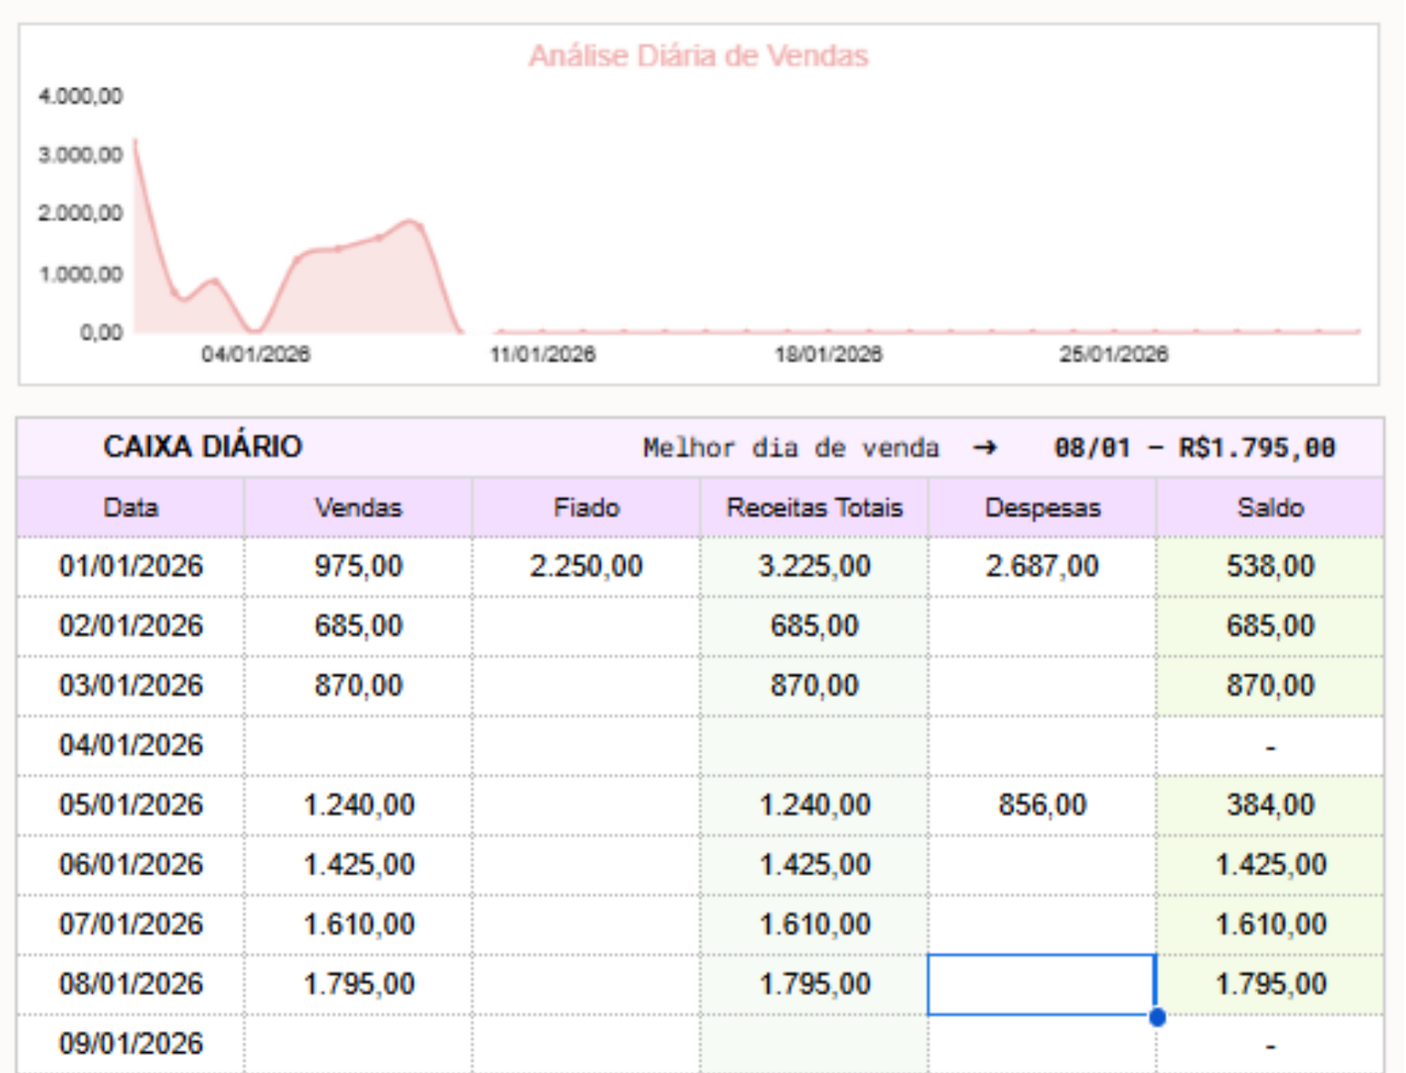Image resolution: width=1406 pixels, height=1073 pixels.
Task: Click the Despesas cell showing 2.687,00
Action: pos(1042,567)
